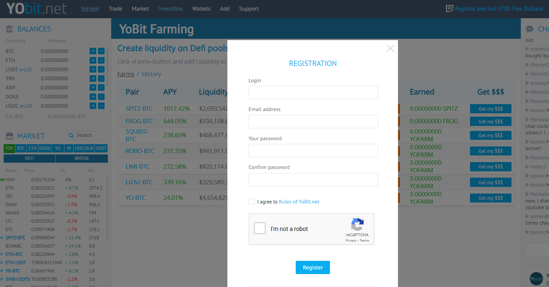Click the plus deposit icon for ETH

[93, 60]
